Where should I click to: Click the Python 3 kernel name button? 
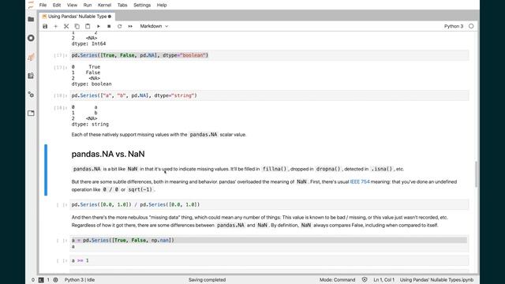pyautogui.click(x=454, y=26)
